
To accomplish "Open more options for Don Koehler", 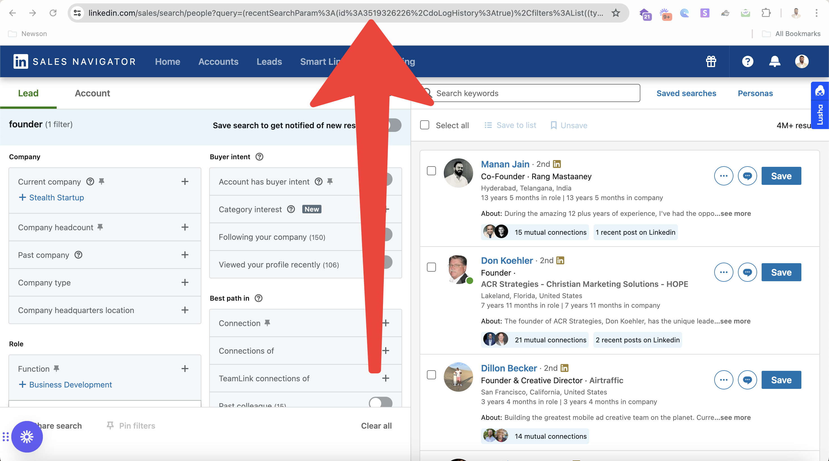I will pos(724,272).
